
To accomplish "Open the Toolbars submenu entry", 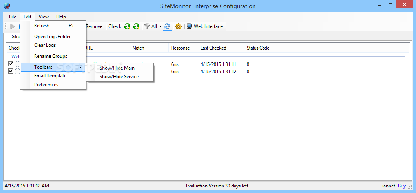I will pyautogui.click(x=53, y=67).
